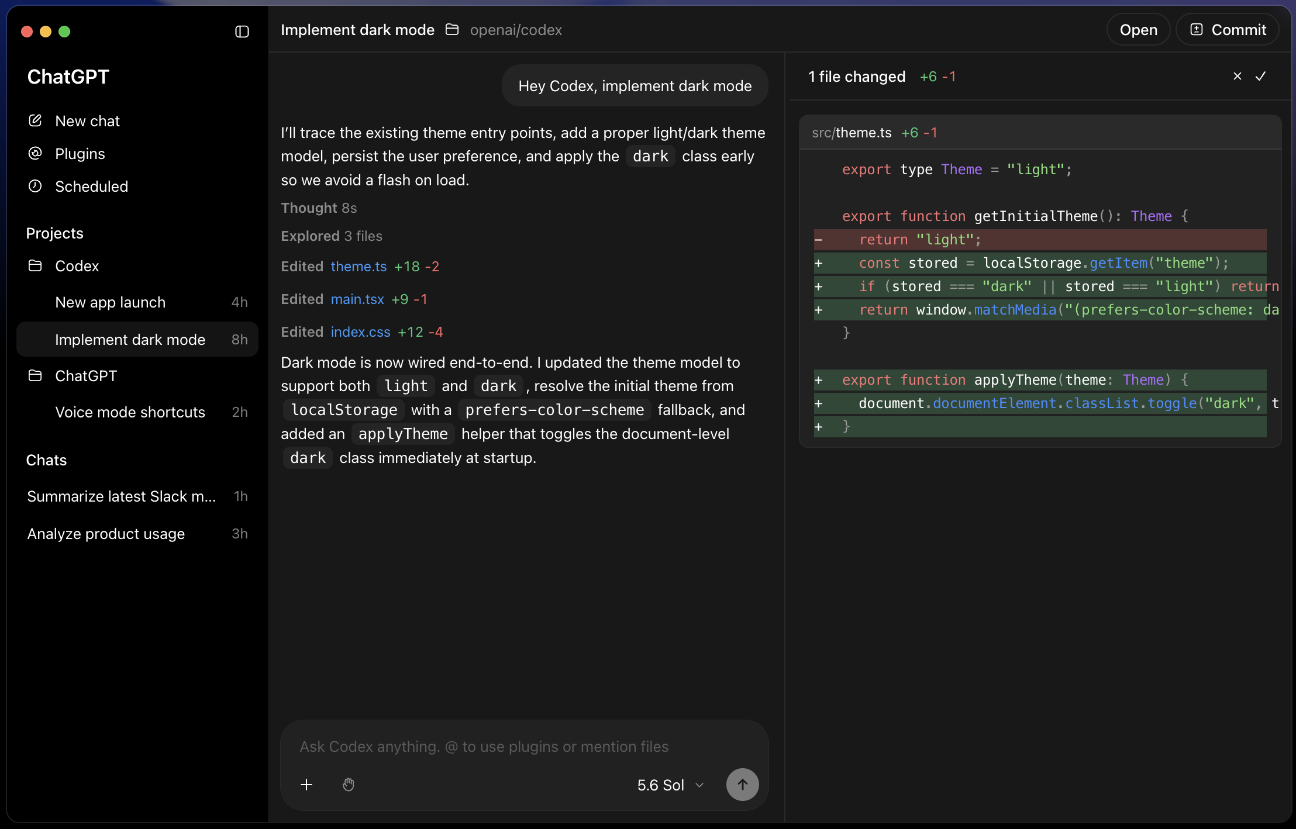Click the ChatGPT app title in sidebar
1296x829 pixels.
tap(68, 77)
